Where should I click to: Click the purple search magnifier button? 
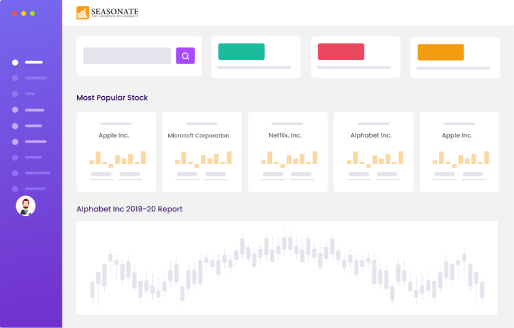(185, 56)
